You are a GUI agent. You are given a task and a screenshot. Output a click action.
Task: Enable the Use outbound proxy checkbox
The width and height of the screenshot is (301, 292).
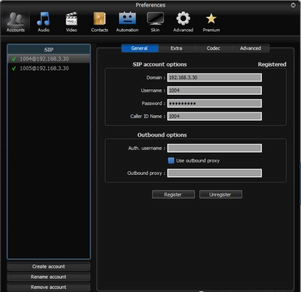(x=171, y=161)
